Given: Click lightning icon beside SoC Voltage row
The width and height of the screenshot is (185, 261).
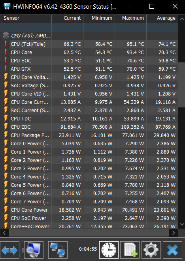Looking at the screenshot, I should (6, 85).
